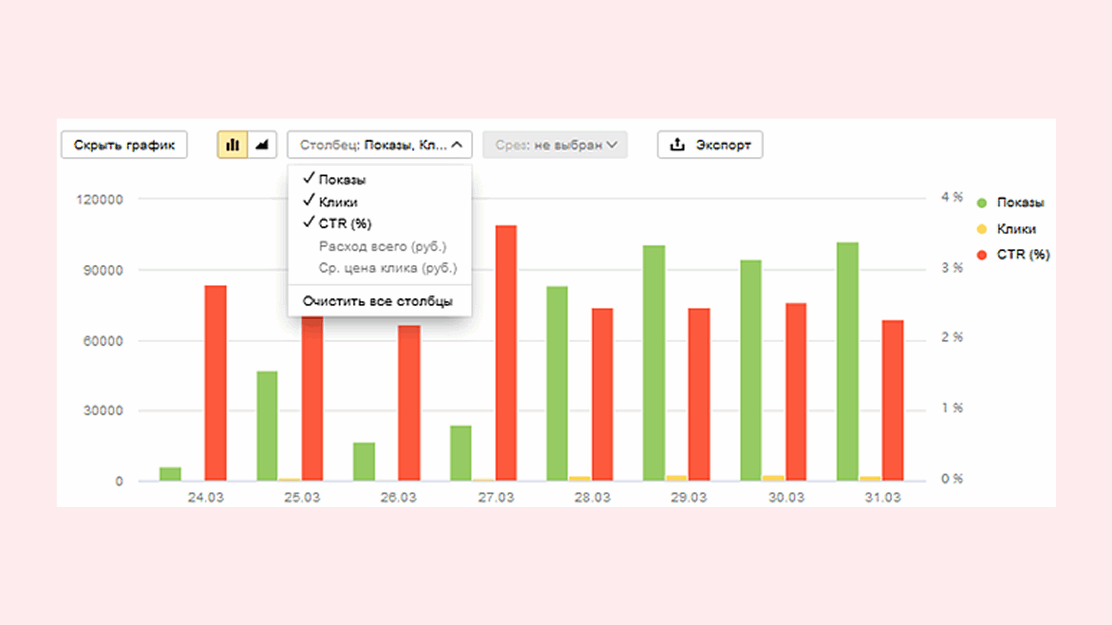Screen dimensions: 1112x625
Task: Click the Клики legend label
Action: tap(1016, 229)
